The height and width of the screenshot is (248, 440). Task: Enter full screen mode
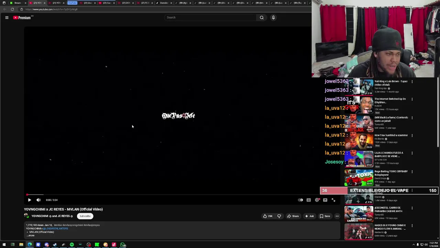tap(333, 200)
